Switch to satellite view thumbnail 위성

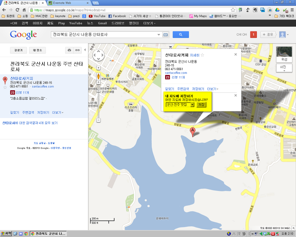coord(284,54)
